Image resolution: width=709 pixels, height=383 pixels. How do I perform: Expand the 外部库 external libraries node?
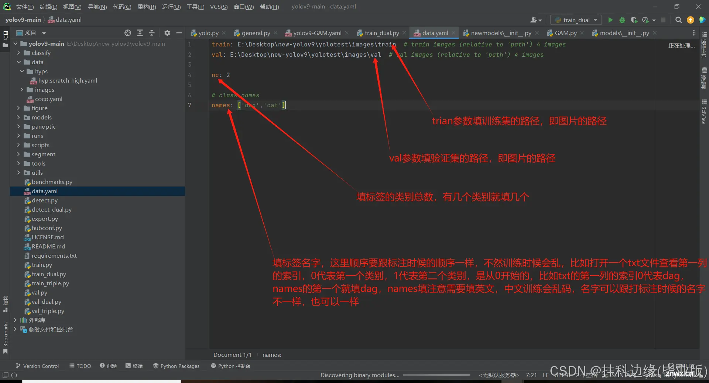click(x=15, y=320)
